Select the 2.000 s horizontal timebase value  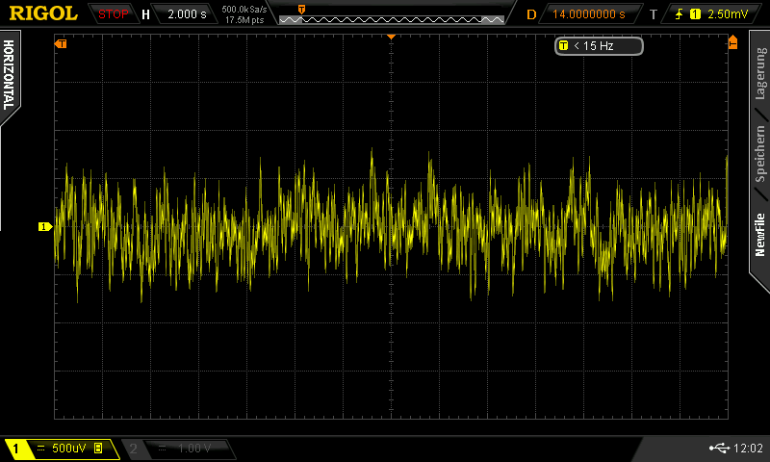(187, 14)
